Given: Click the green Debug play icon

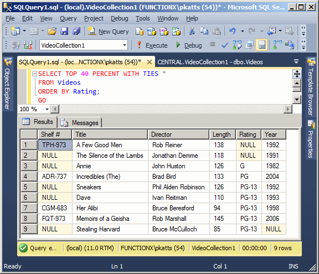Looking at the screenshot, I should point(178,45).
